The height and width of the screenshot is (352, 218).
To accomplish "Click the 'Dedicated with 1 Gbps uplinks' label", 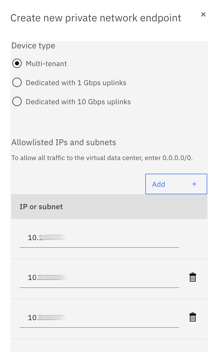I will click(x=76, y=83).
